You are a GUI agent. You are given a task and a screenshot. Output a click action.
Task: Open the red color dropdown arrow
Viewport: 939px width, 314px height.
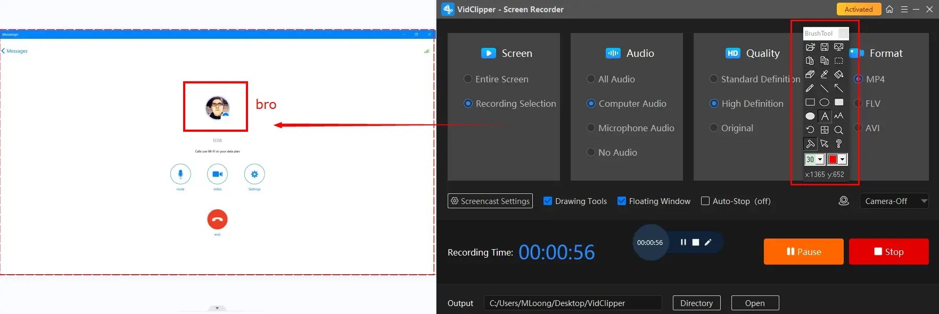click(842, 159)
